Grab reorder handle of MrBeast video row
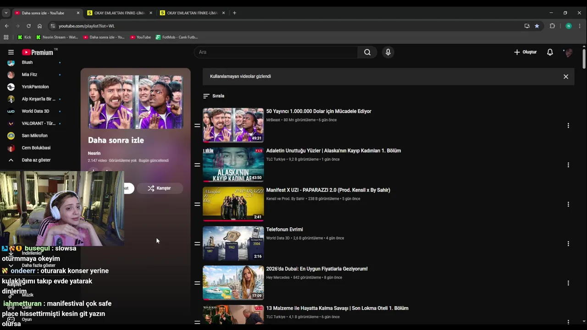The width and height of the screenshot is (587, 330). coord(197,126)
